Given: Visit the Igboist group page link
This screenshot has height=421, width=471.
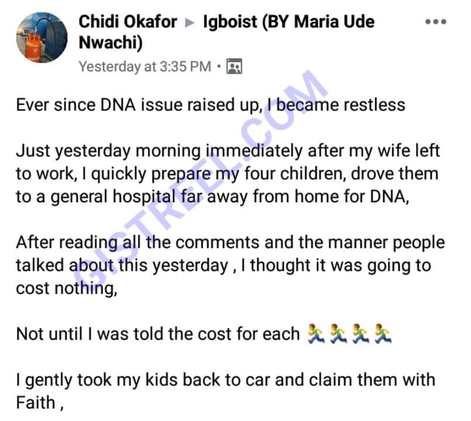Looking at the screenshot, I should [x=227, y=32].
